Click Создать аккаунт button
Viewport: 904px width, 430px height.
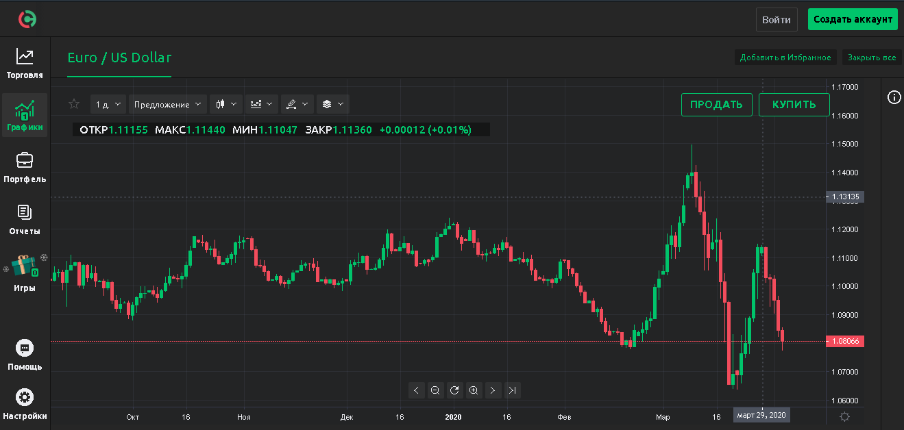click(853, 19)
